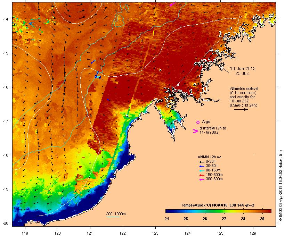
Task: Click the '0.5m/s (1kt 24h)' text
Action: point(244,105)
